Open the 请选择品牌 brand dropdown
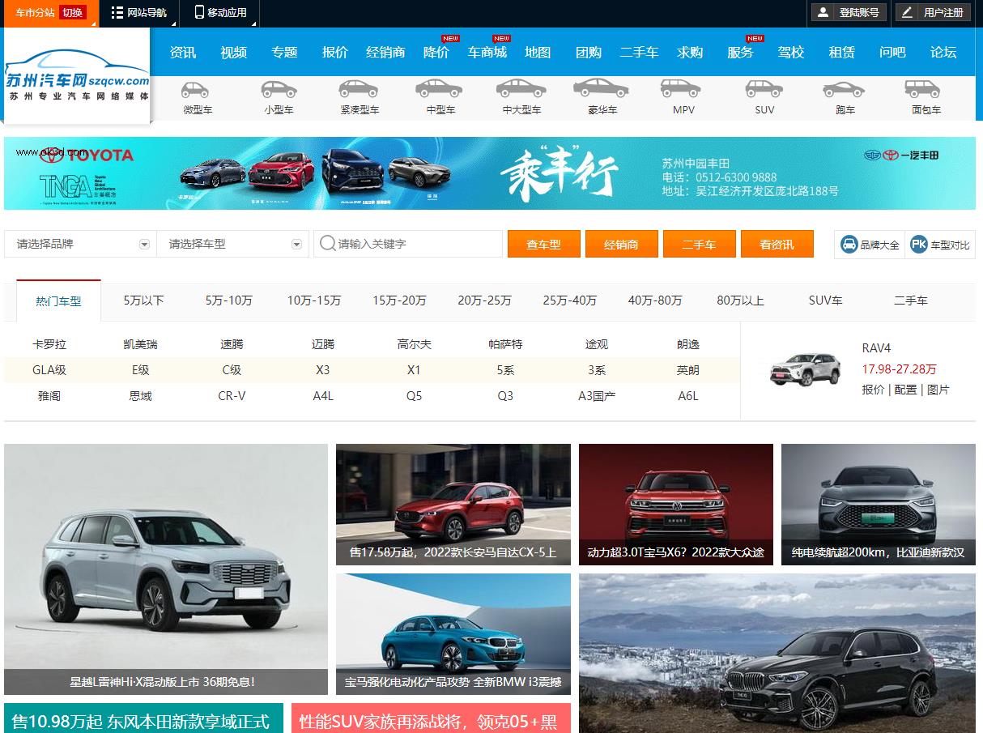983x733 pixels. [x=80, y=244]
